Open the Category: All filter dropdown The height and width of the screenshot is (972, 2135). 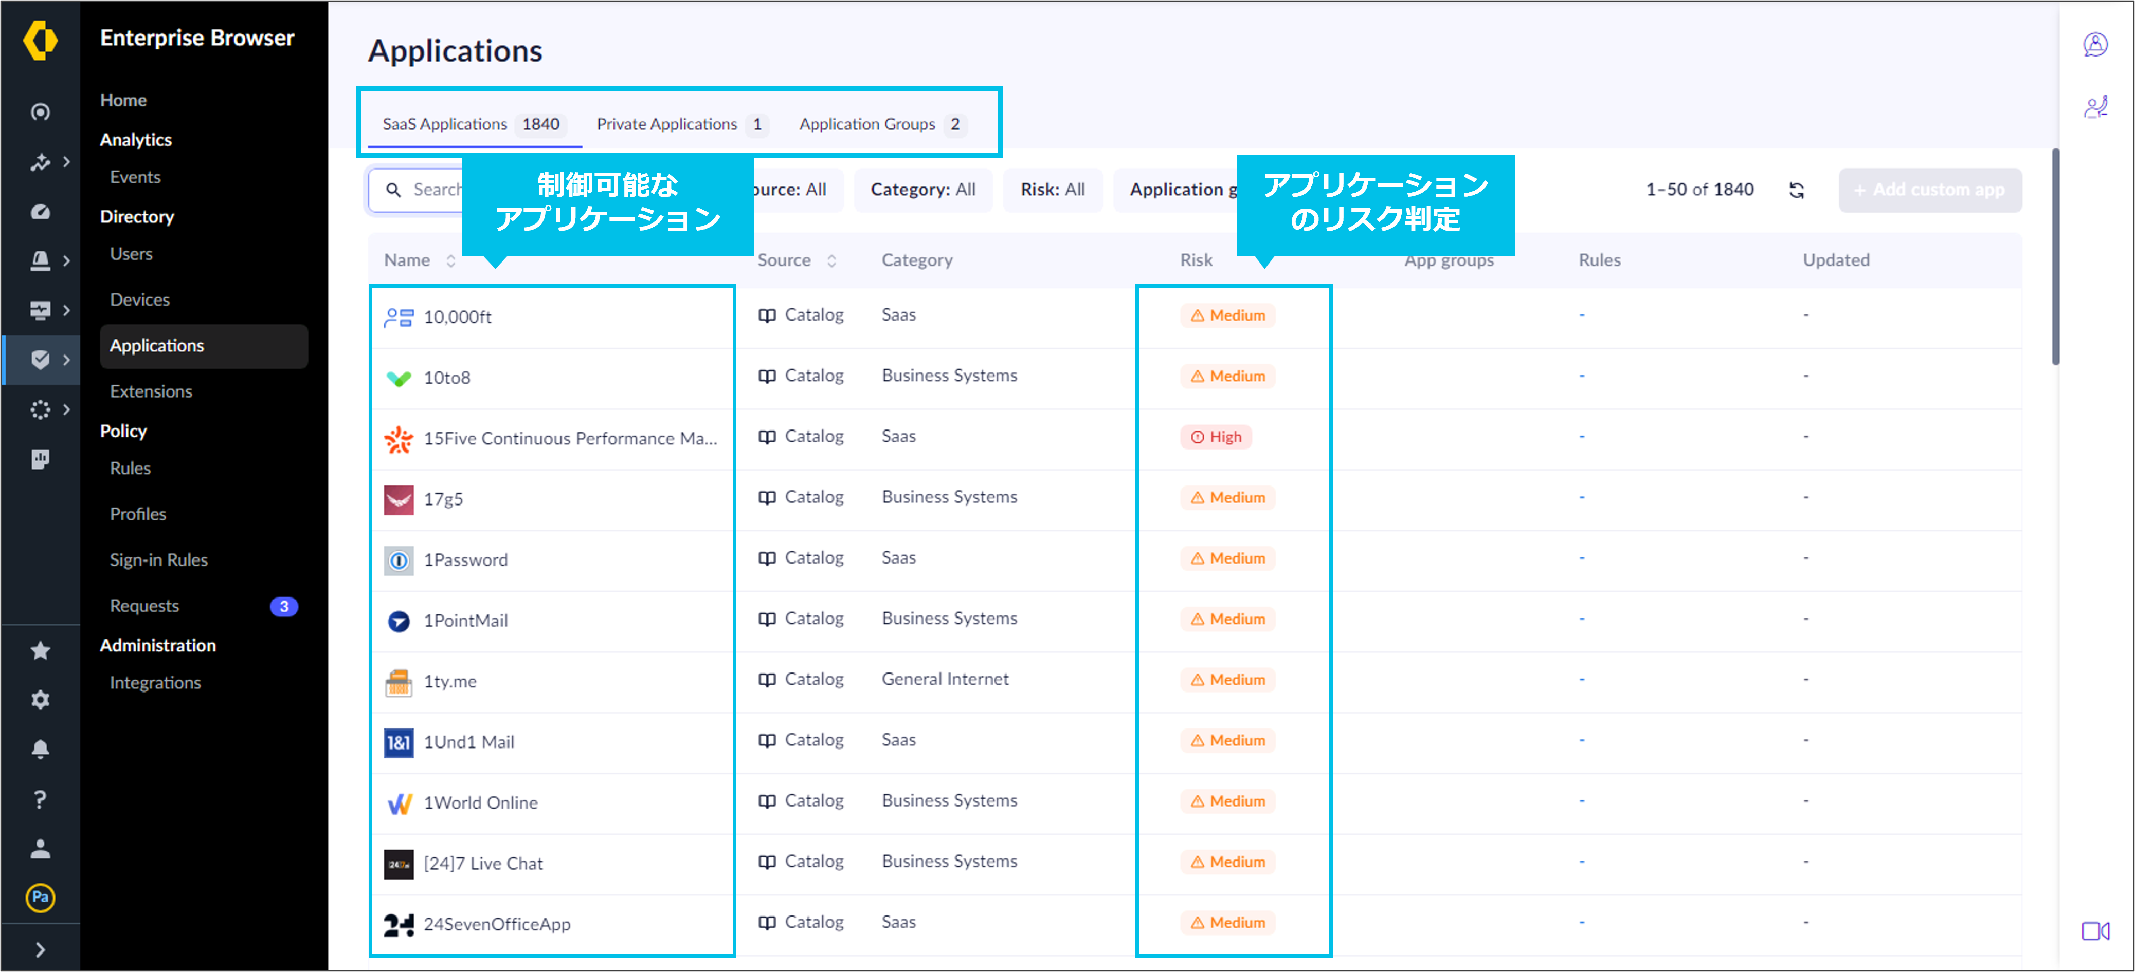(922, 190)
